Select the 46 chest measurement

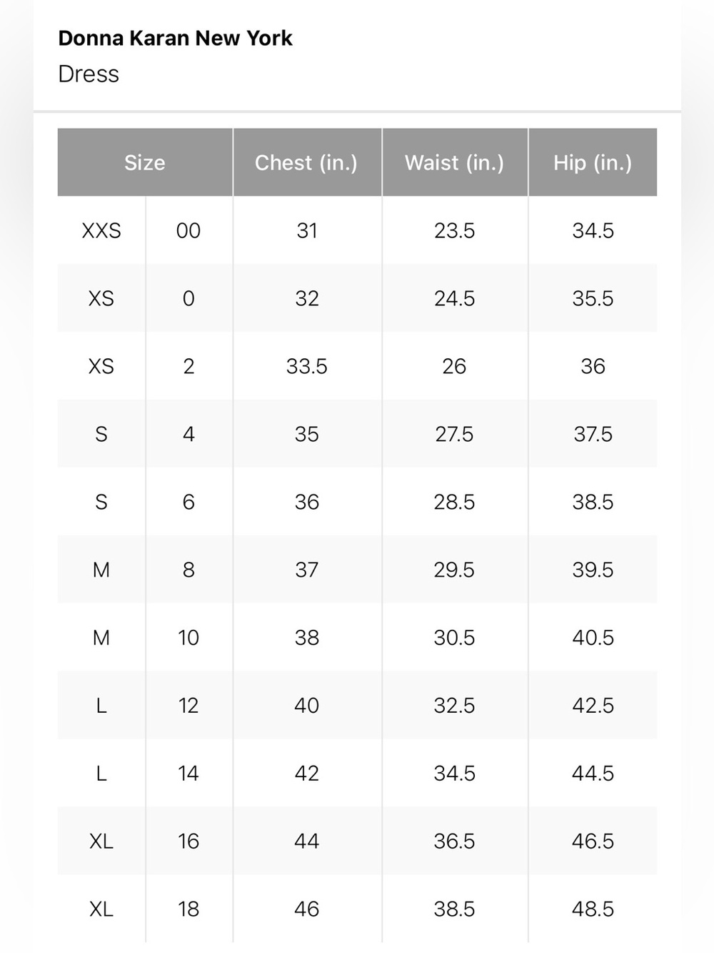[307, 909]
